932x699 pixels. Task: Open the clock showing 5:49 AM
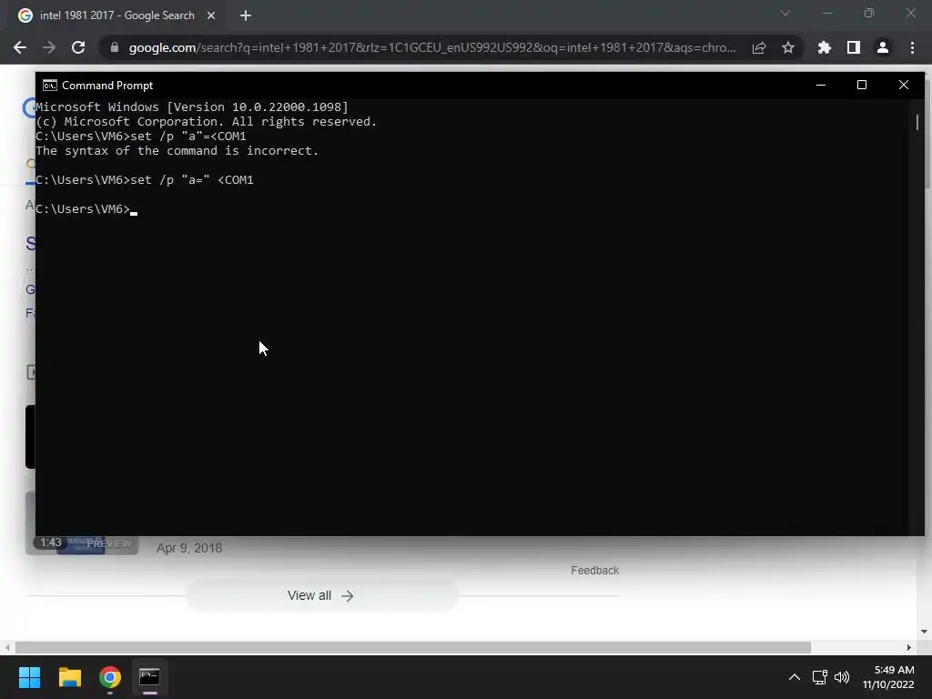tap(888, 677)
